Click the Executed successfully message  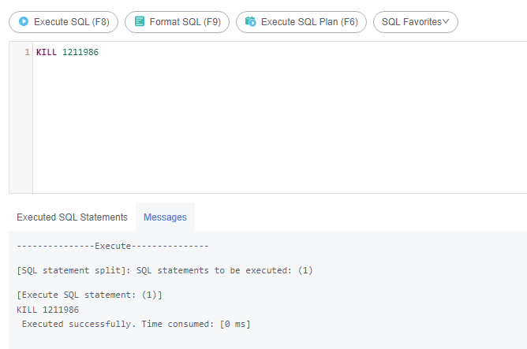136,324
